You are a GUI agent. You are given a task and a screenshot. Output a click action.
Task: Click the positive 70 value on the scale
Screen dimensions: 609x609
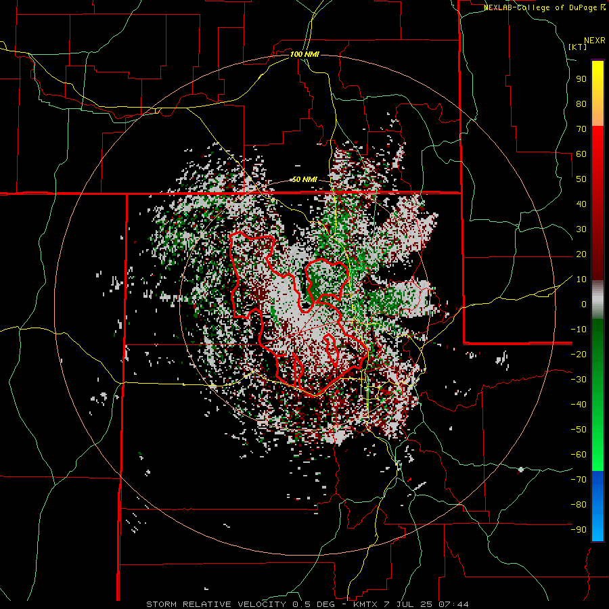click(x=581, y=129)
